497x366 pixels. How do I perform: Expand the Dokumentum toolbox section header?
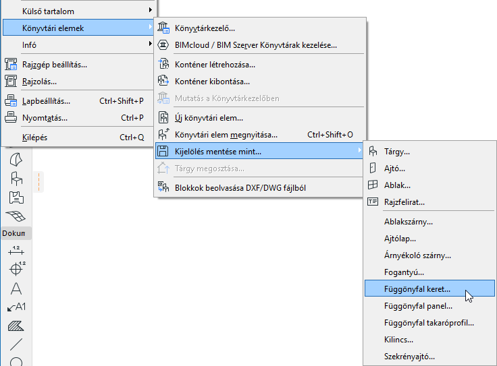tap(16, 233)
